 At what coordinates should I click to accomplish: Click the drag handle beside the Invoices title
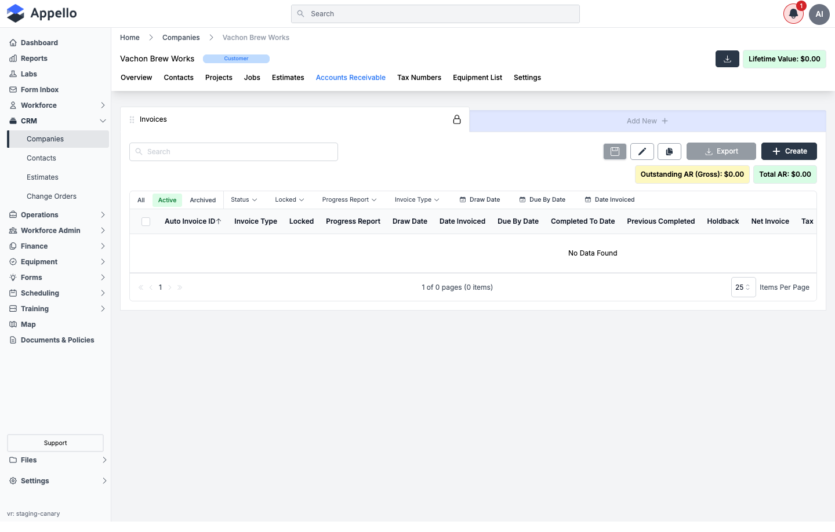click(x=132, y=119)
